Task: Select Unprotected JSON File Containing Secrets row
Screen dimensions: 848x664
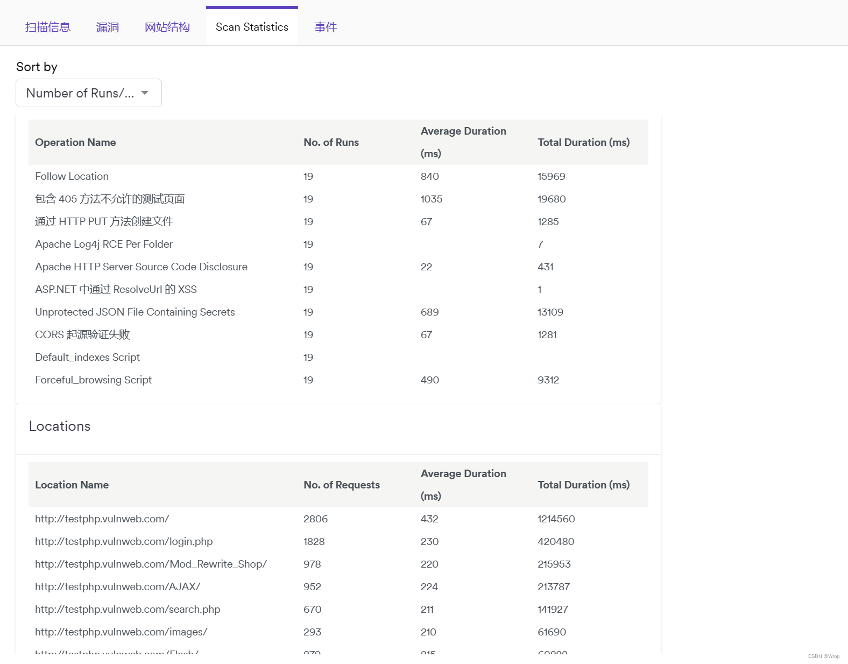Action: [135, 312]
